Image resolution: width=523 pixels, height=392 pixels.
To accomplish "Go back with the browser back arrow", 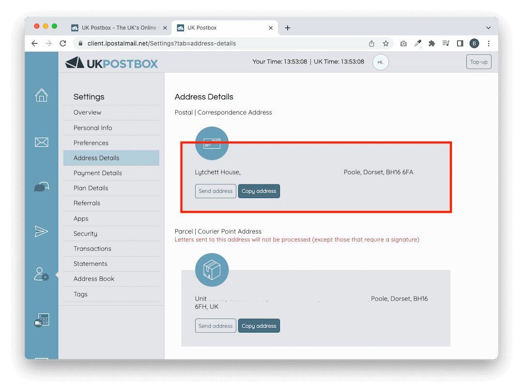I will [34, 44].
